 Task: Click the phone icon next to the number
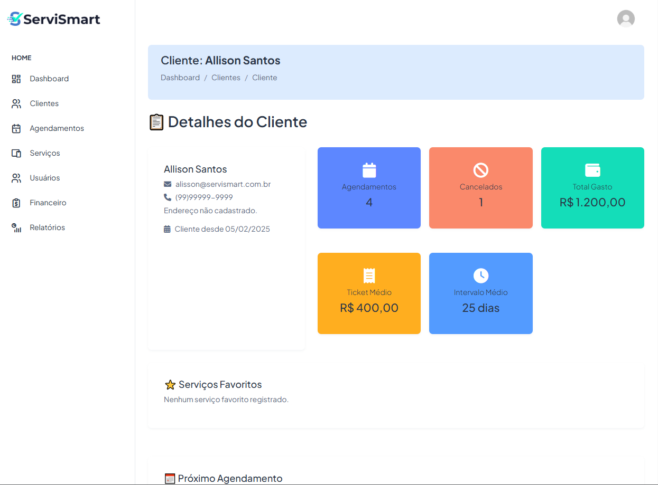tap(168, 197)
